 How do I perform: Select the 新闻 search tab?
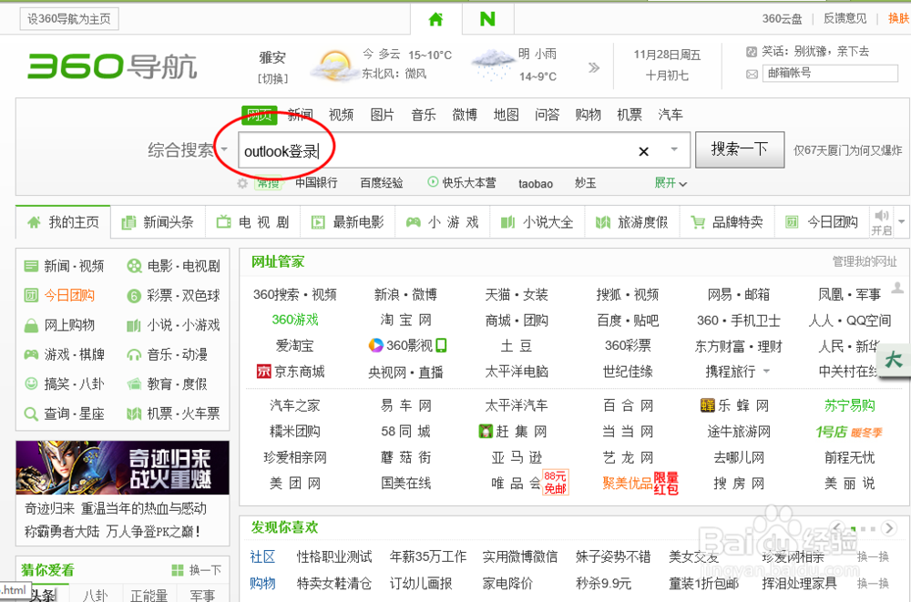tap(300, 115)
